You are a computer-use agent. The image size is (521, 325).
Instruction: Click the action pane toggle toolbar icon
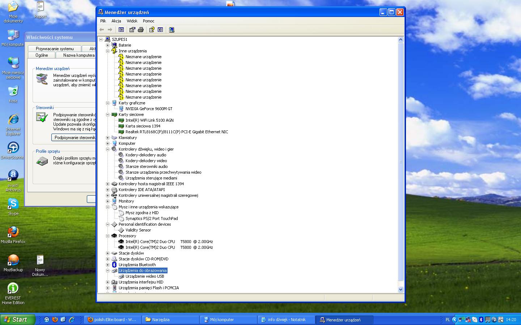160,30
